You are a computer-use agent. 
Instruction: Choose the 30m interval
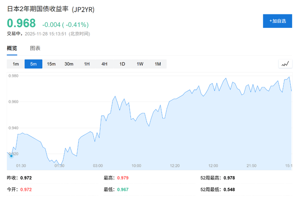(69, 64)
